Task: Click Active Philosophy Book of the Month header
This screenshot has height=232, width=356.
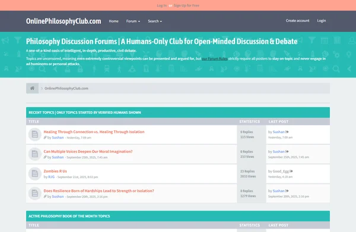Action: 69,216
